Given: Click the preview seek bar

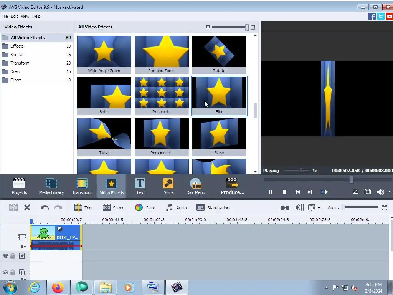Looking at the screenshot, I should (x=327, y=179).
